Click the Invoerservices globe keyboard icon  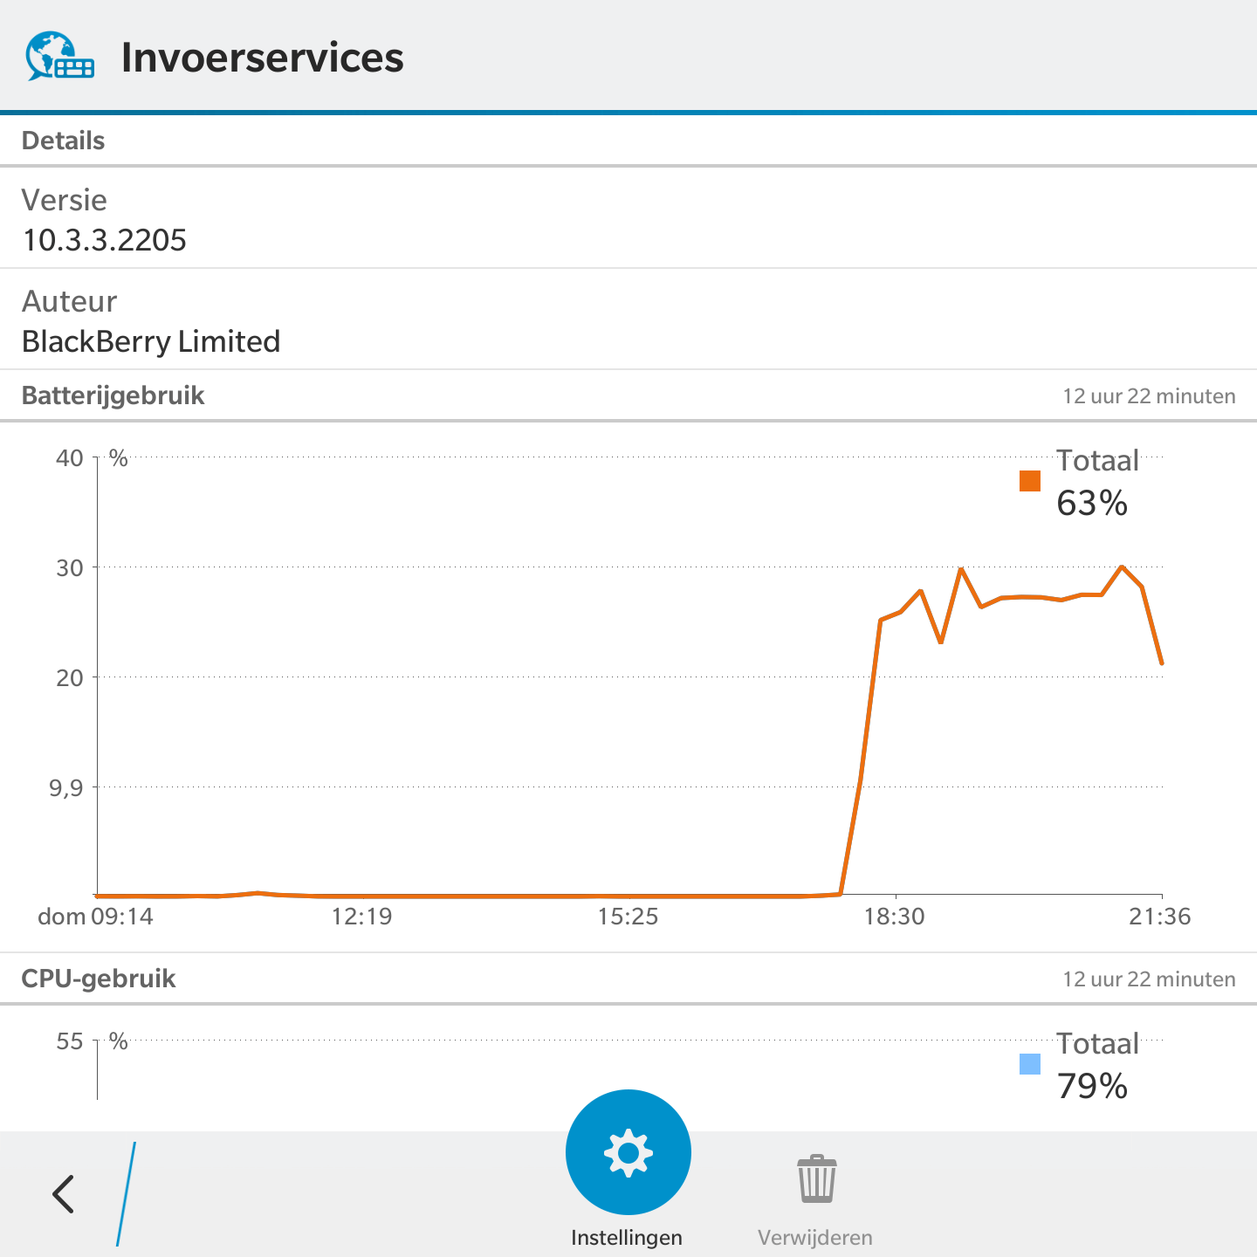59,57
